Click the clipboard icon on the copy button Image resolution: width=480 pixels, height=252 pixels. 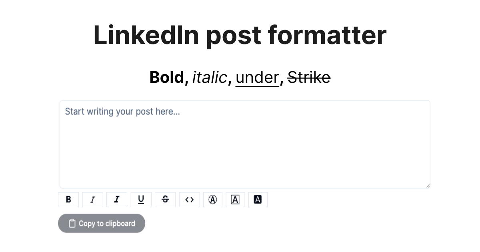[72, 223]
